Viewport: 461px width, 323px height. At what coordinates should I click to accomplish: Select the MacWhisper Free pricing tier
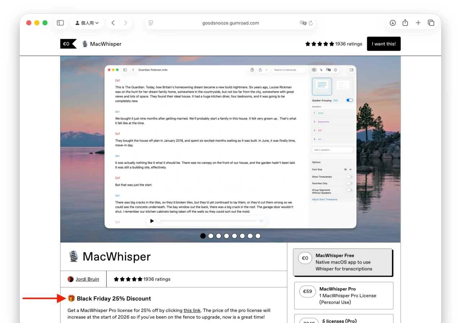pyautogui.click(x=343, y=262)
